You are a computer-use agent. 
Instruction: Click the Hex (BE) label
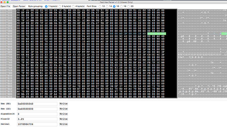click(6, 104)
